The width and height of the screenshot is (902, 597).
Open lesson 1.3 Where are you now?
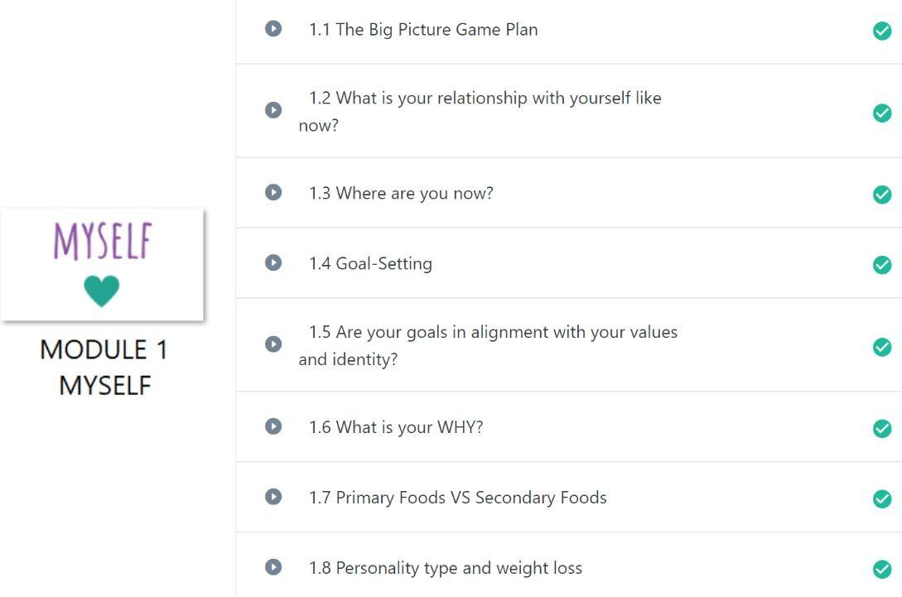pos(401,193)
